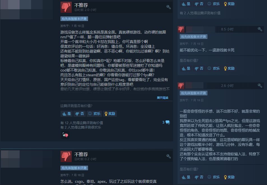Viewport: 267px width, 185px height.
Task: Open the 不推荐 title of the 0.2-hour review
Action: coord(81,155)
